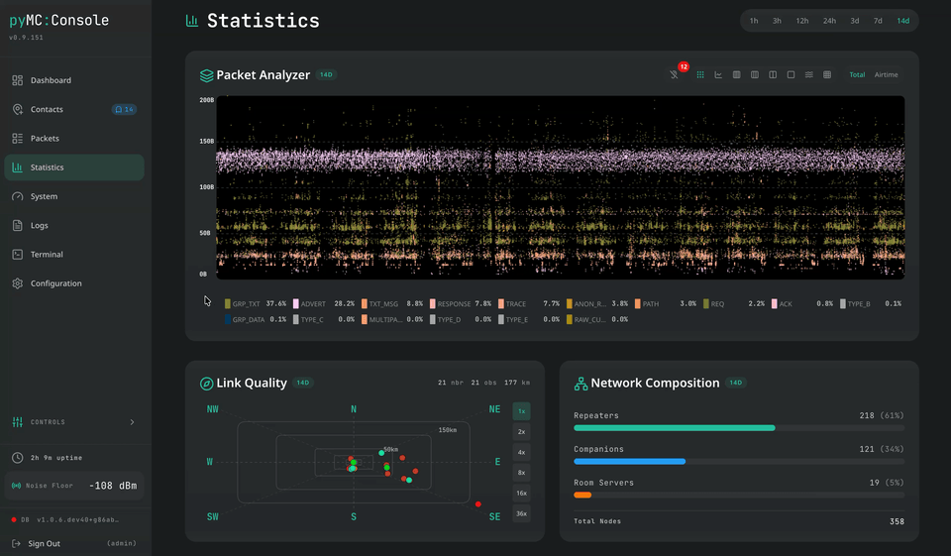Image resolution: width=951 pixels, height=556 pixels.
Task: Click the muted filter icon with 12 badge
Action: [675, 74]
